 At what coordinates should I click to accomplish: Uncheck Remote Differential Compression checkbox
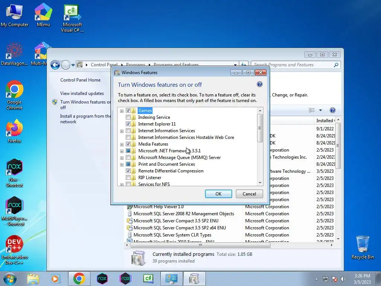[128, 171]
